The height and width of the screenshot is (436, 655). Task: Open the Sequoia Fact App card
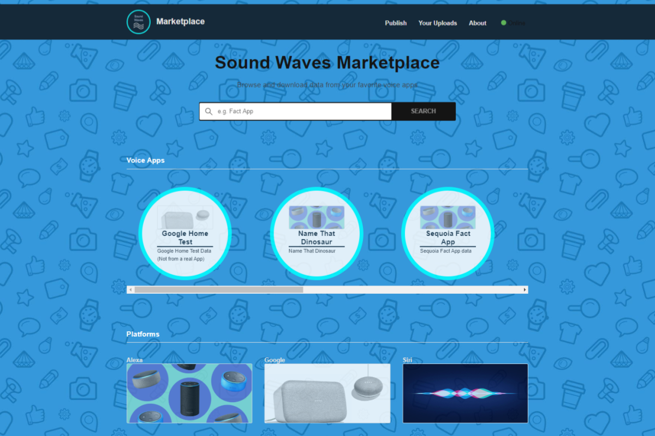coord(448,233)
